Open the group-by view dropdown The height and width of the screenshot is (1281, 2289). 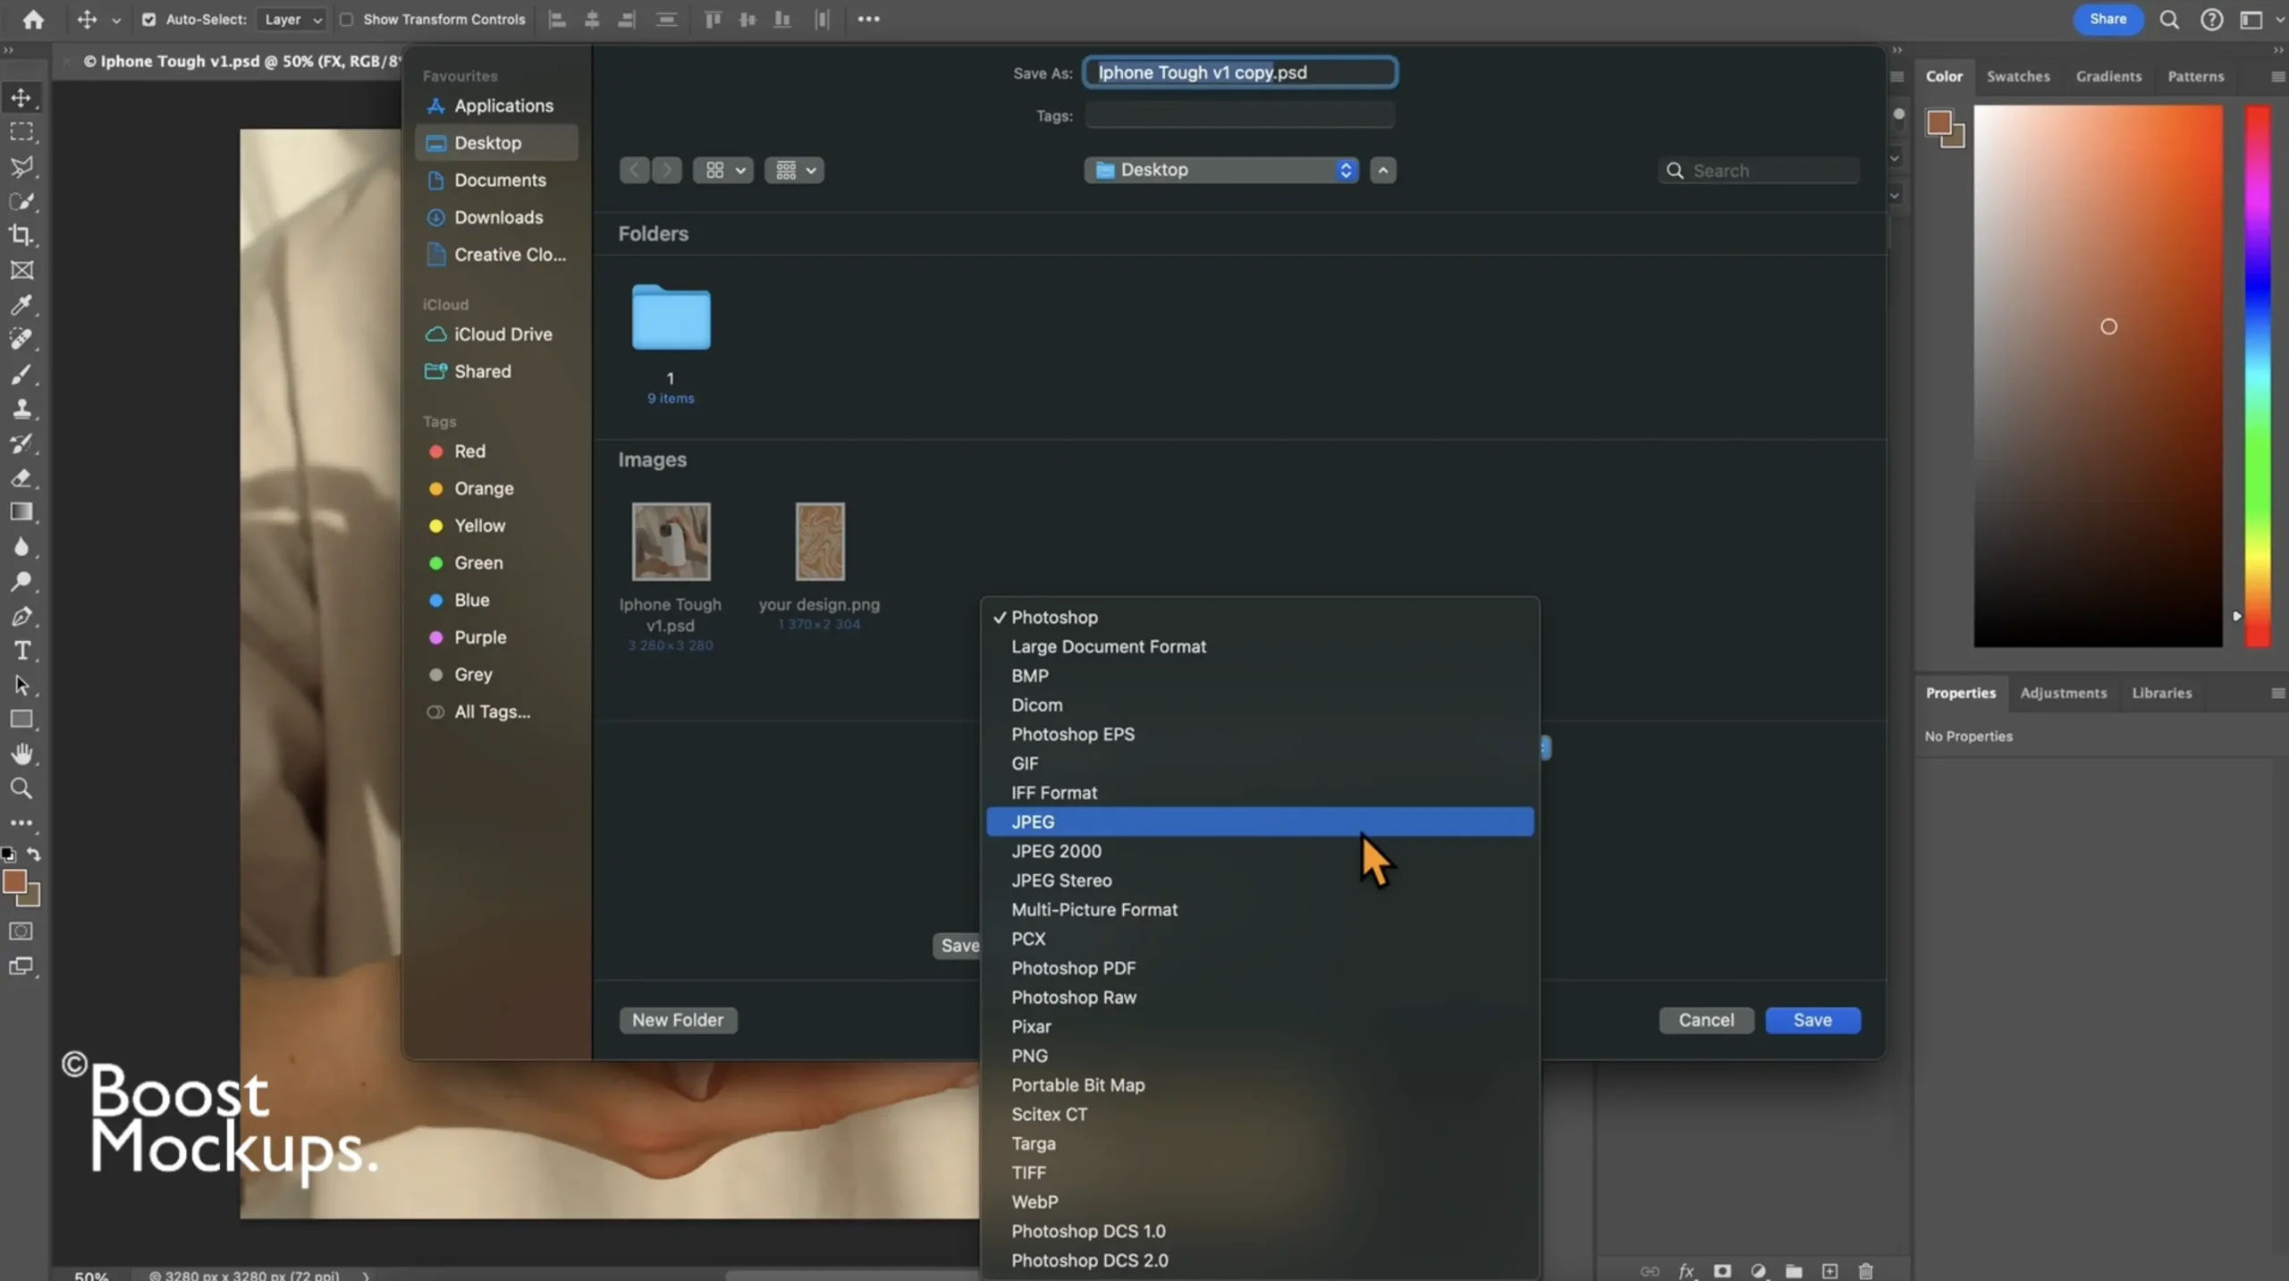click(x=794, y=170)
